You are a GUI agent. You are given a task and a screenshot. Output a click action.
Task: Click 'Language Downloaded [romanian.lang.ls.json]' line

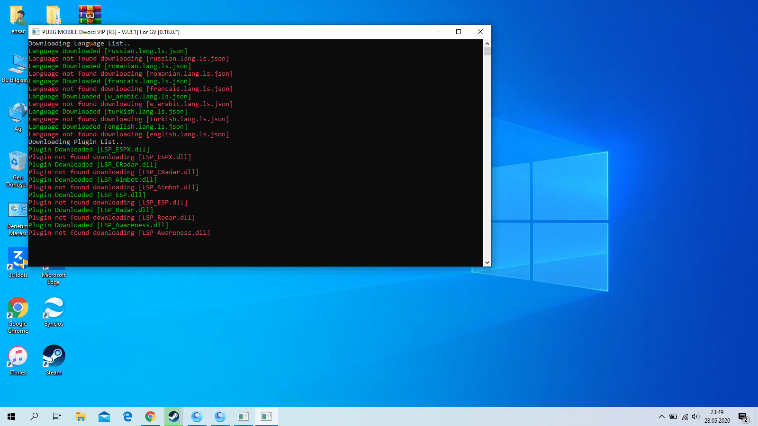click(x=110, y=66)
